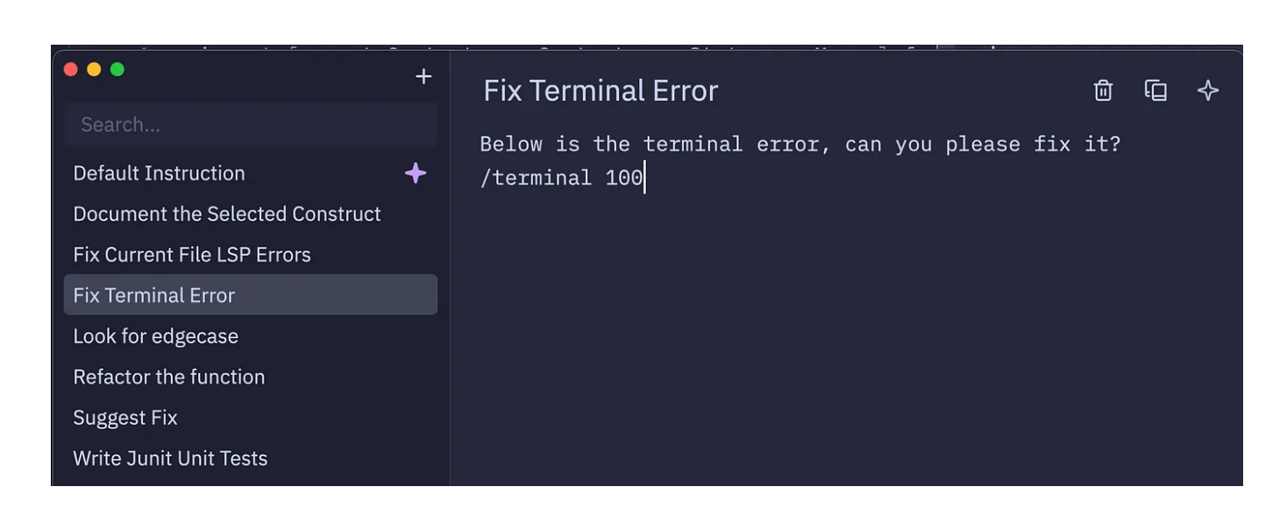Click on the /terminal 100 command line

coord(562,178)
